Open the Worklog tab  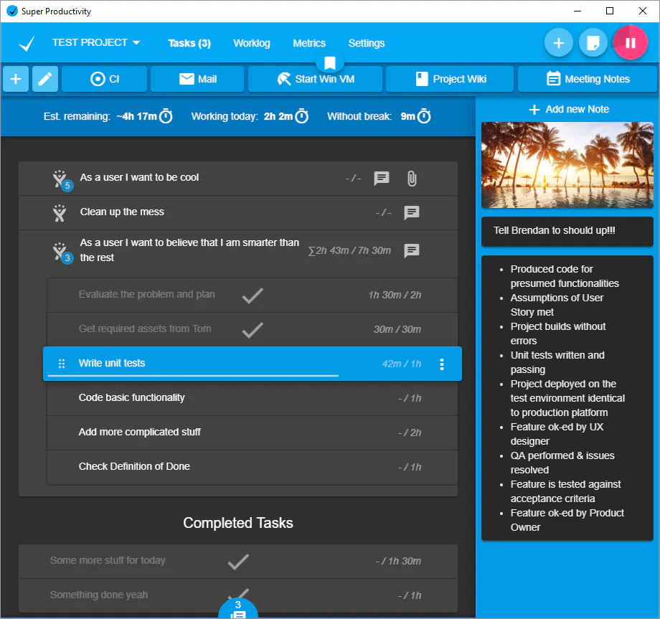point(252,43)
